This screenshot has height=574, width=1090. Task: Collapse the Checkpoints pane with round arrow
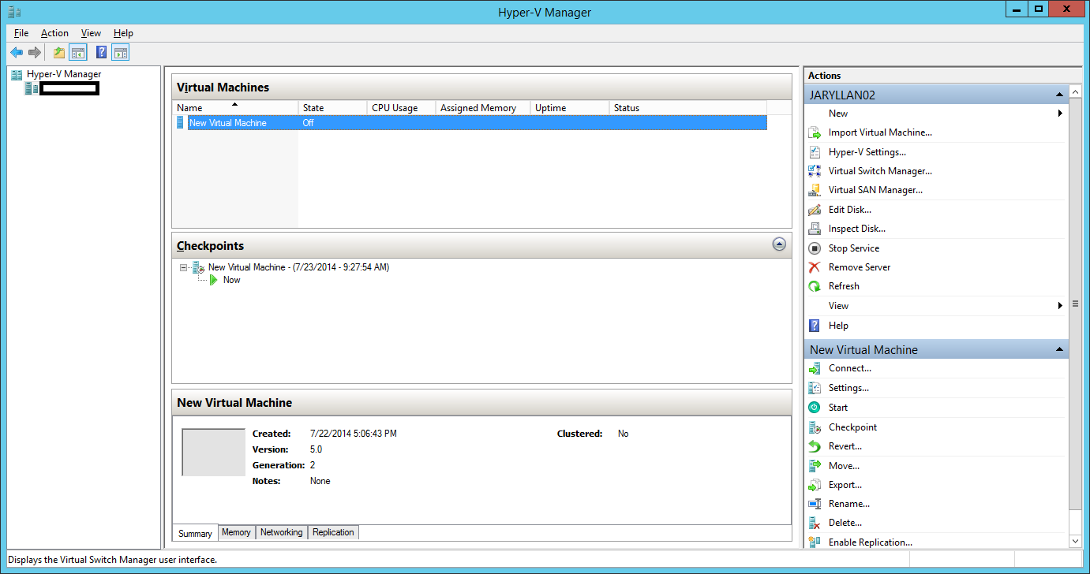(779, 244)
